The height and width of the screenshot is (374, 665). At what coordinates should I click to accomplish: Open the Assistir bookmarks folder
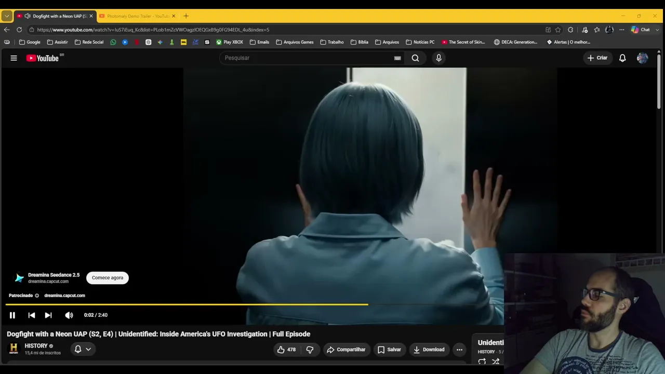pos(57,42)
